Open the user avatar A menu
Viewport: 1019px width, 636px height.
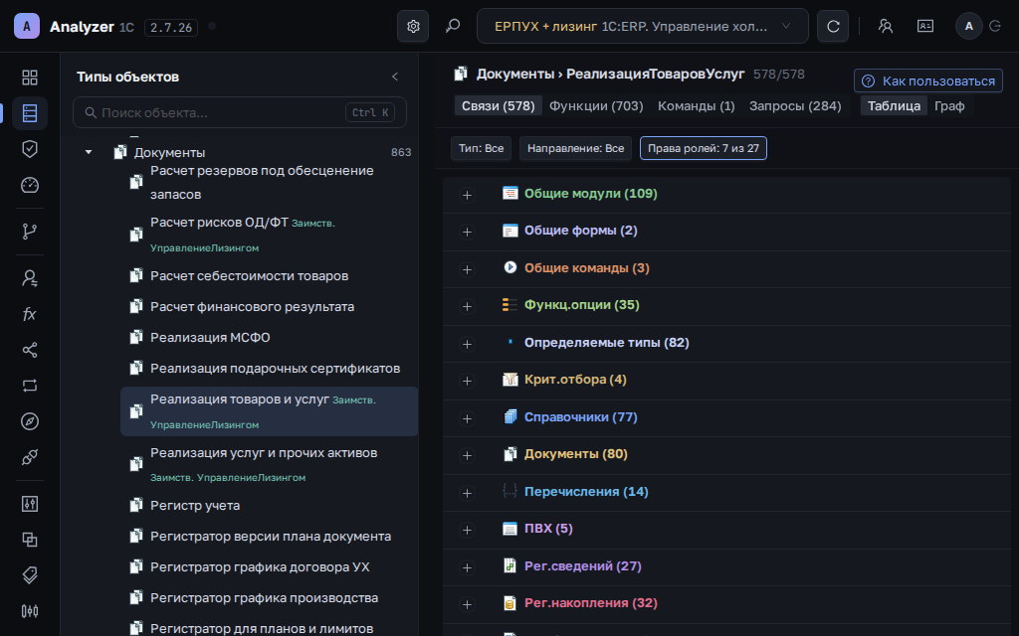(969, 26)
